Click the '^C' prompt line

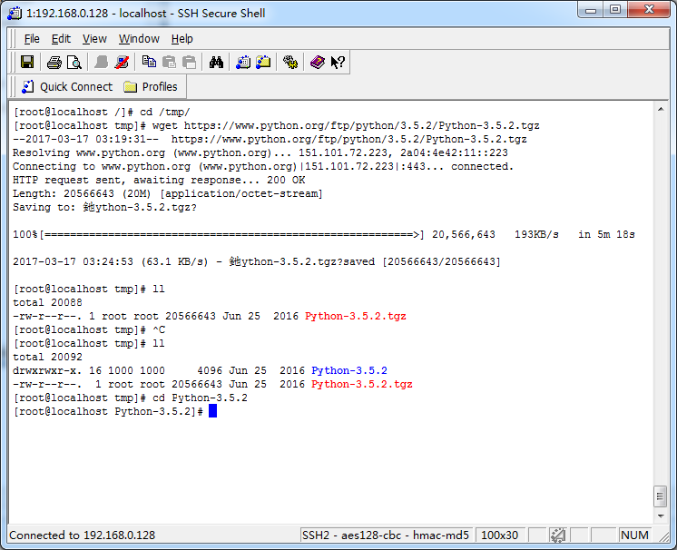(x=89, y=329)
